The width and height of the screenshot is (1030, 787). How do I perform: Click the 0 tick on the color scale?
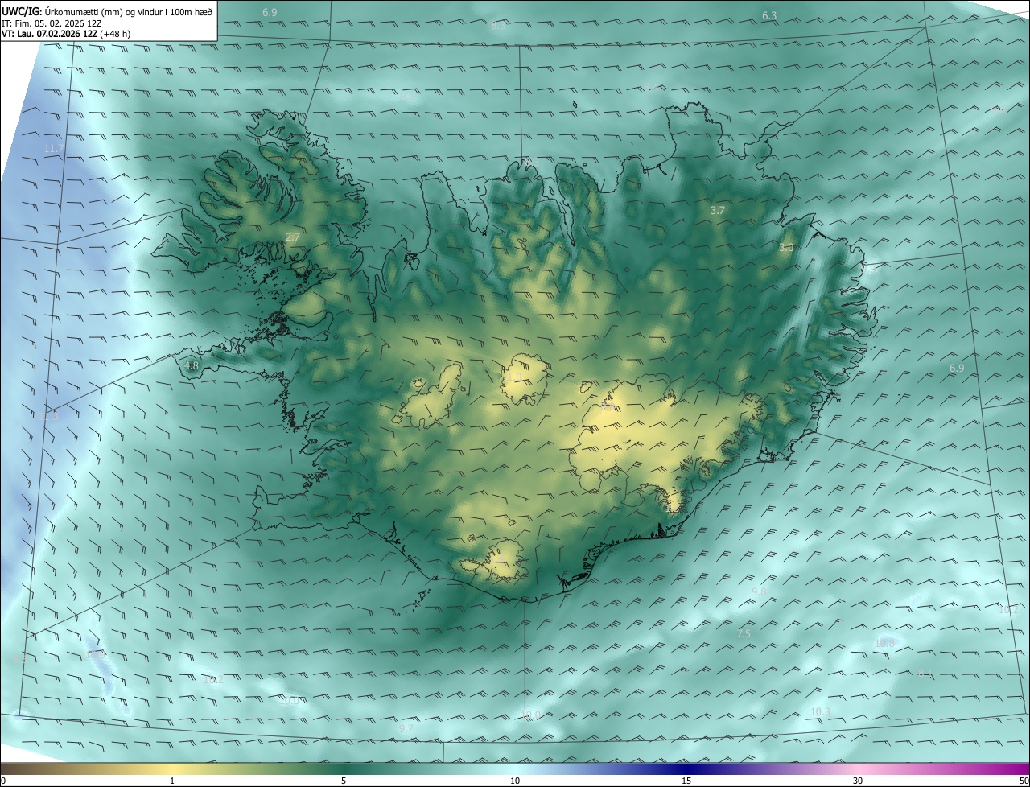(x=3, y=781)
